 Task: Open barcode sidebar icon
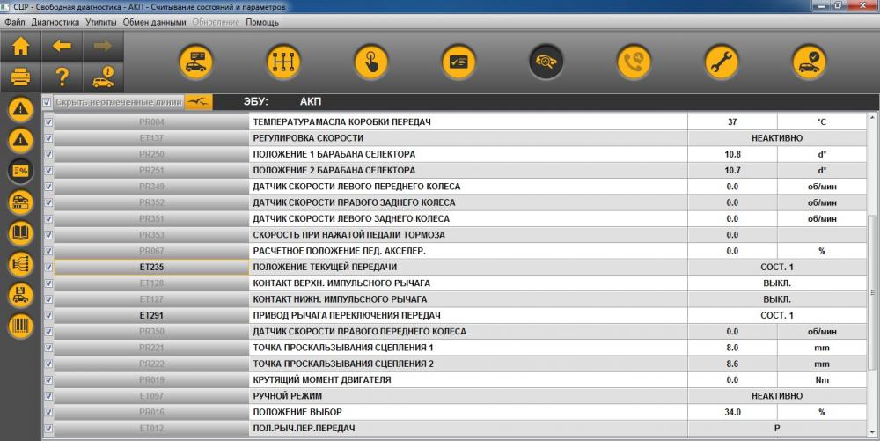21,326
